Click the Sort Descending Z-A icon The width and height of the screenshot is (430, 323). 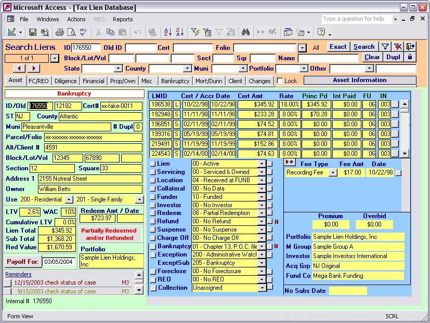point(179,32)
